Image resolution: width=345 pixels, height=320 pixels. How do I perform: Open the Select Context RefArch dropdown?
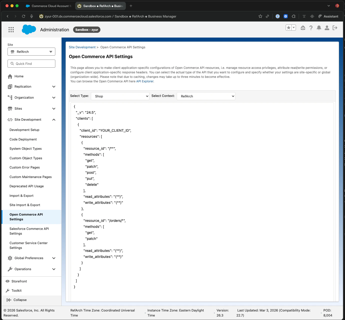(206, 96)
